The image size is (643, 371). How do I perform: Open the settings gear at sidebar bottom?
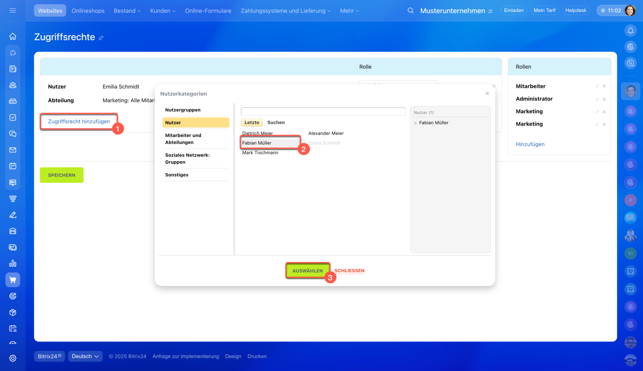tap(13, 358)
